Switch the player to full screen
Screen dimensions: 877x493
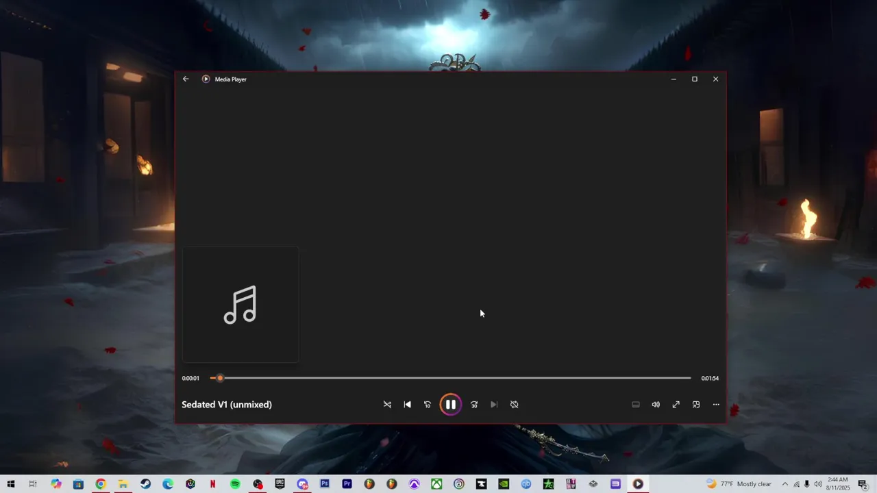(x=676, y=405)
